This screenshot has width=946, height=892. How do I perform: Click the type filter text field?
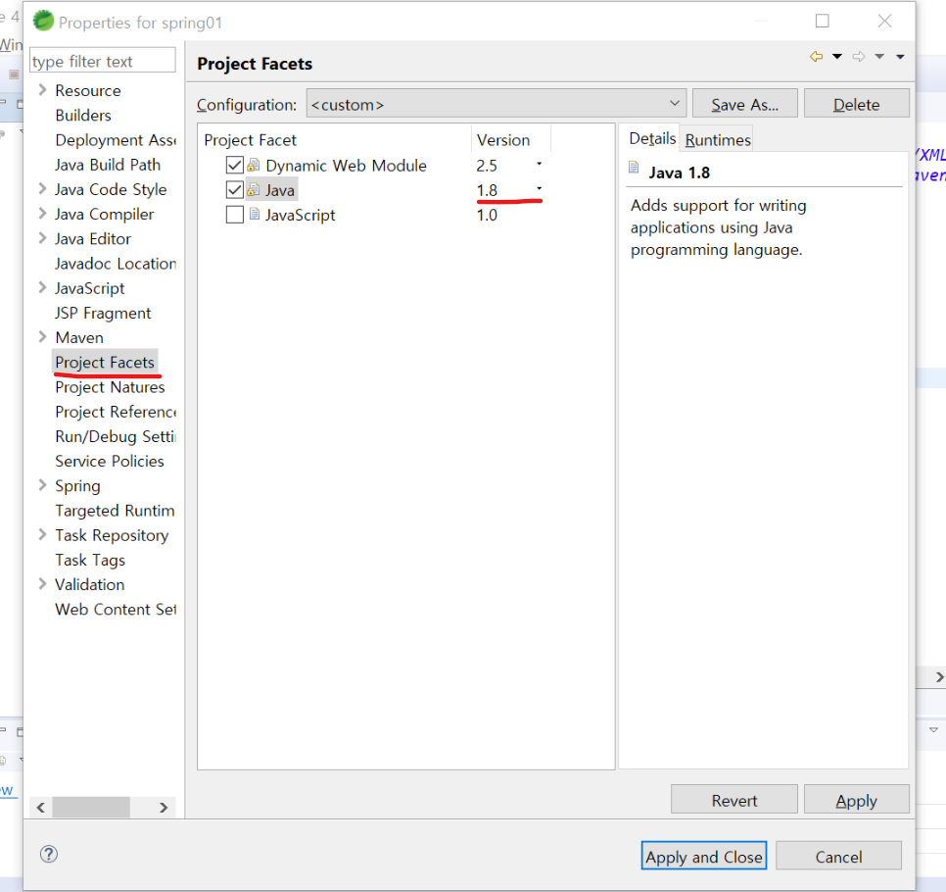103,61
